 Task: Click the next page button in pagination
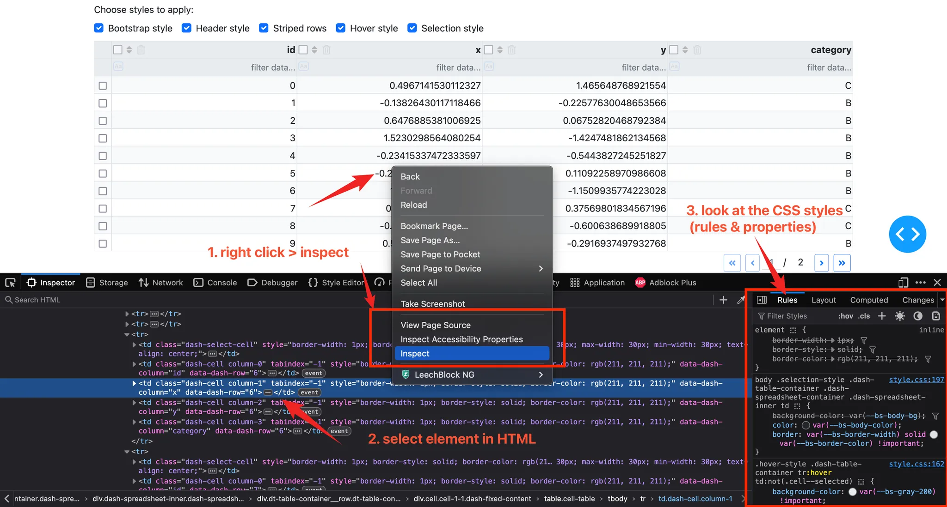pyautogui.click(x=822, y=262)
